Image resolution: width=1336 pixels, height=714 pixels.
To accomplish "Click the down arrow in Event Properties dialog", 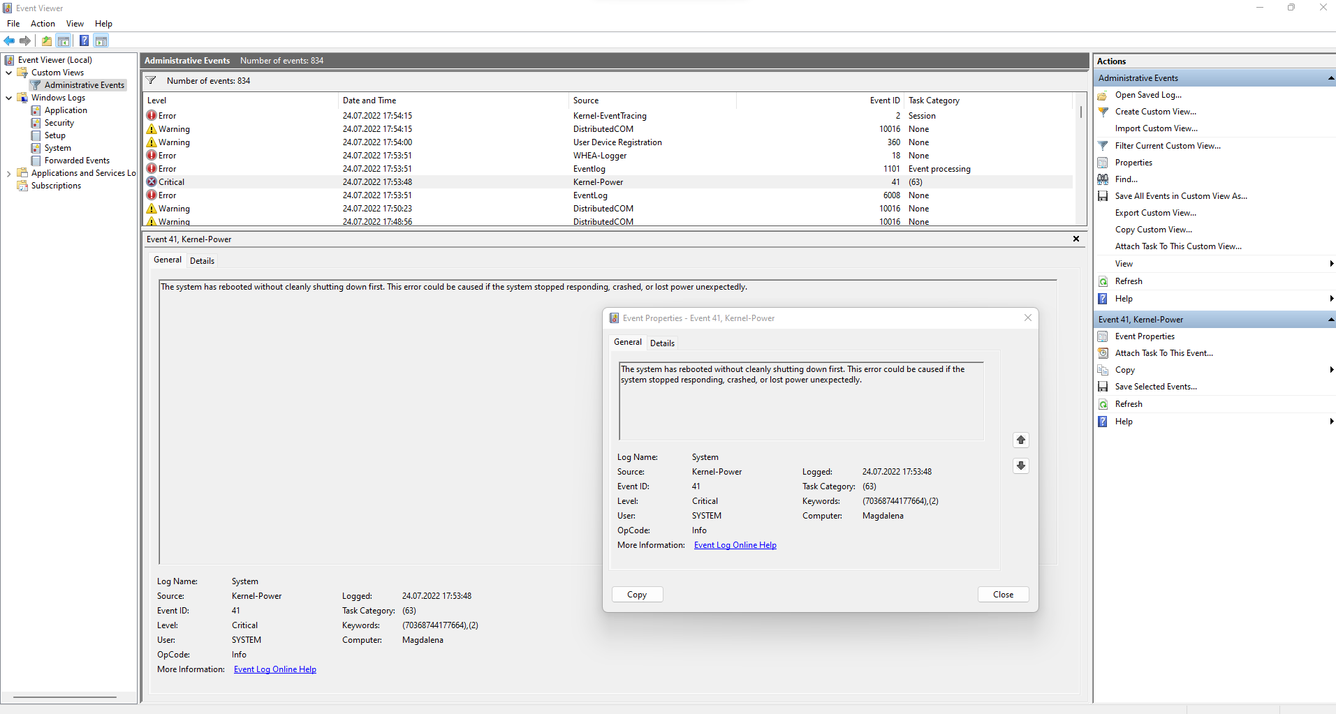I will click(1020, 466).
